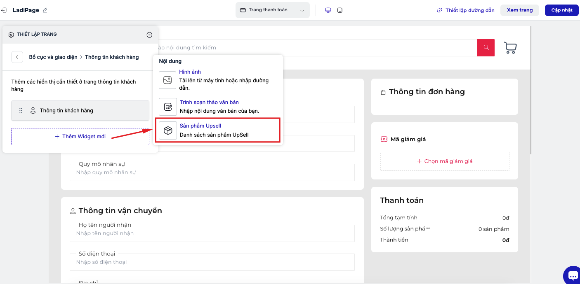Click Thành tiền label
Viewport: 580px width, 284px height.
click(394, 240)
